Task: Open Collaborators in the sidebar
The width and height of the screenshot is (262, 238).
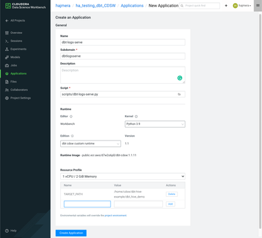Action: (19, 90)
